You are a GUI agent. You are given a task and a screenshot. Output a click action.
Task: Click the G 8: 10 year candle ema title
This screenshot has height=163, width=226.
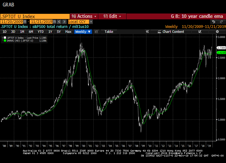point(197,16)
